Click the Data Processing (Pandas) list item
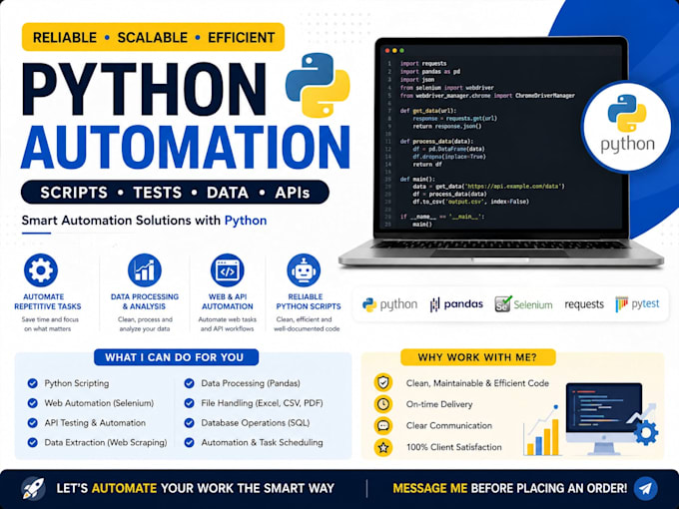Screen dimensions: 679x509 coord(251,383)
